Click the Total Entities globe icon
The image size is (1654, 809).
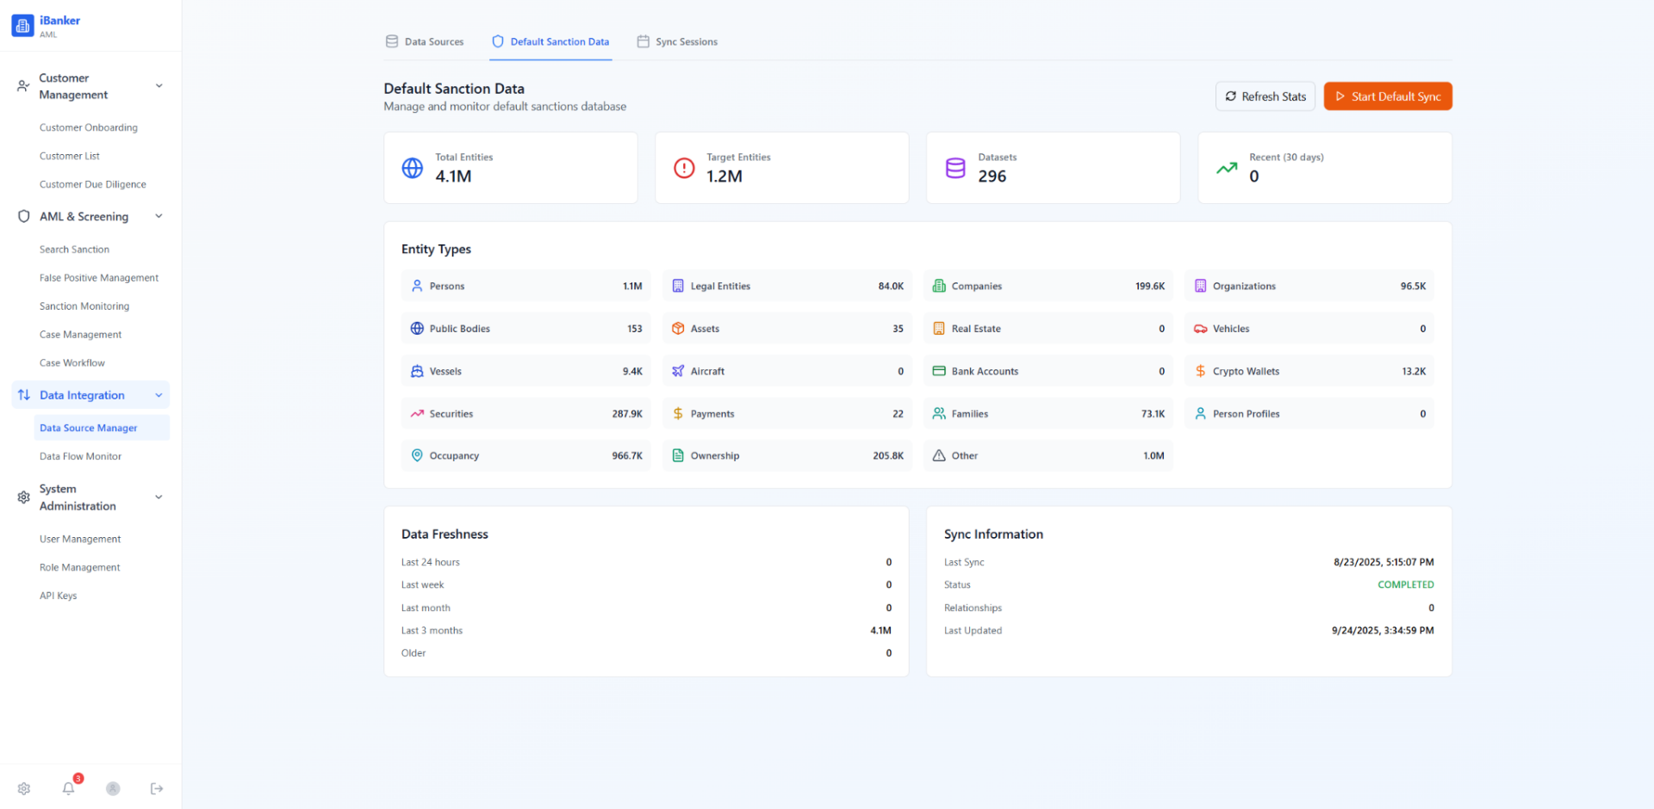click(413, 168)
